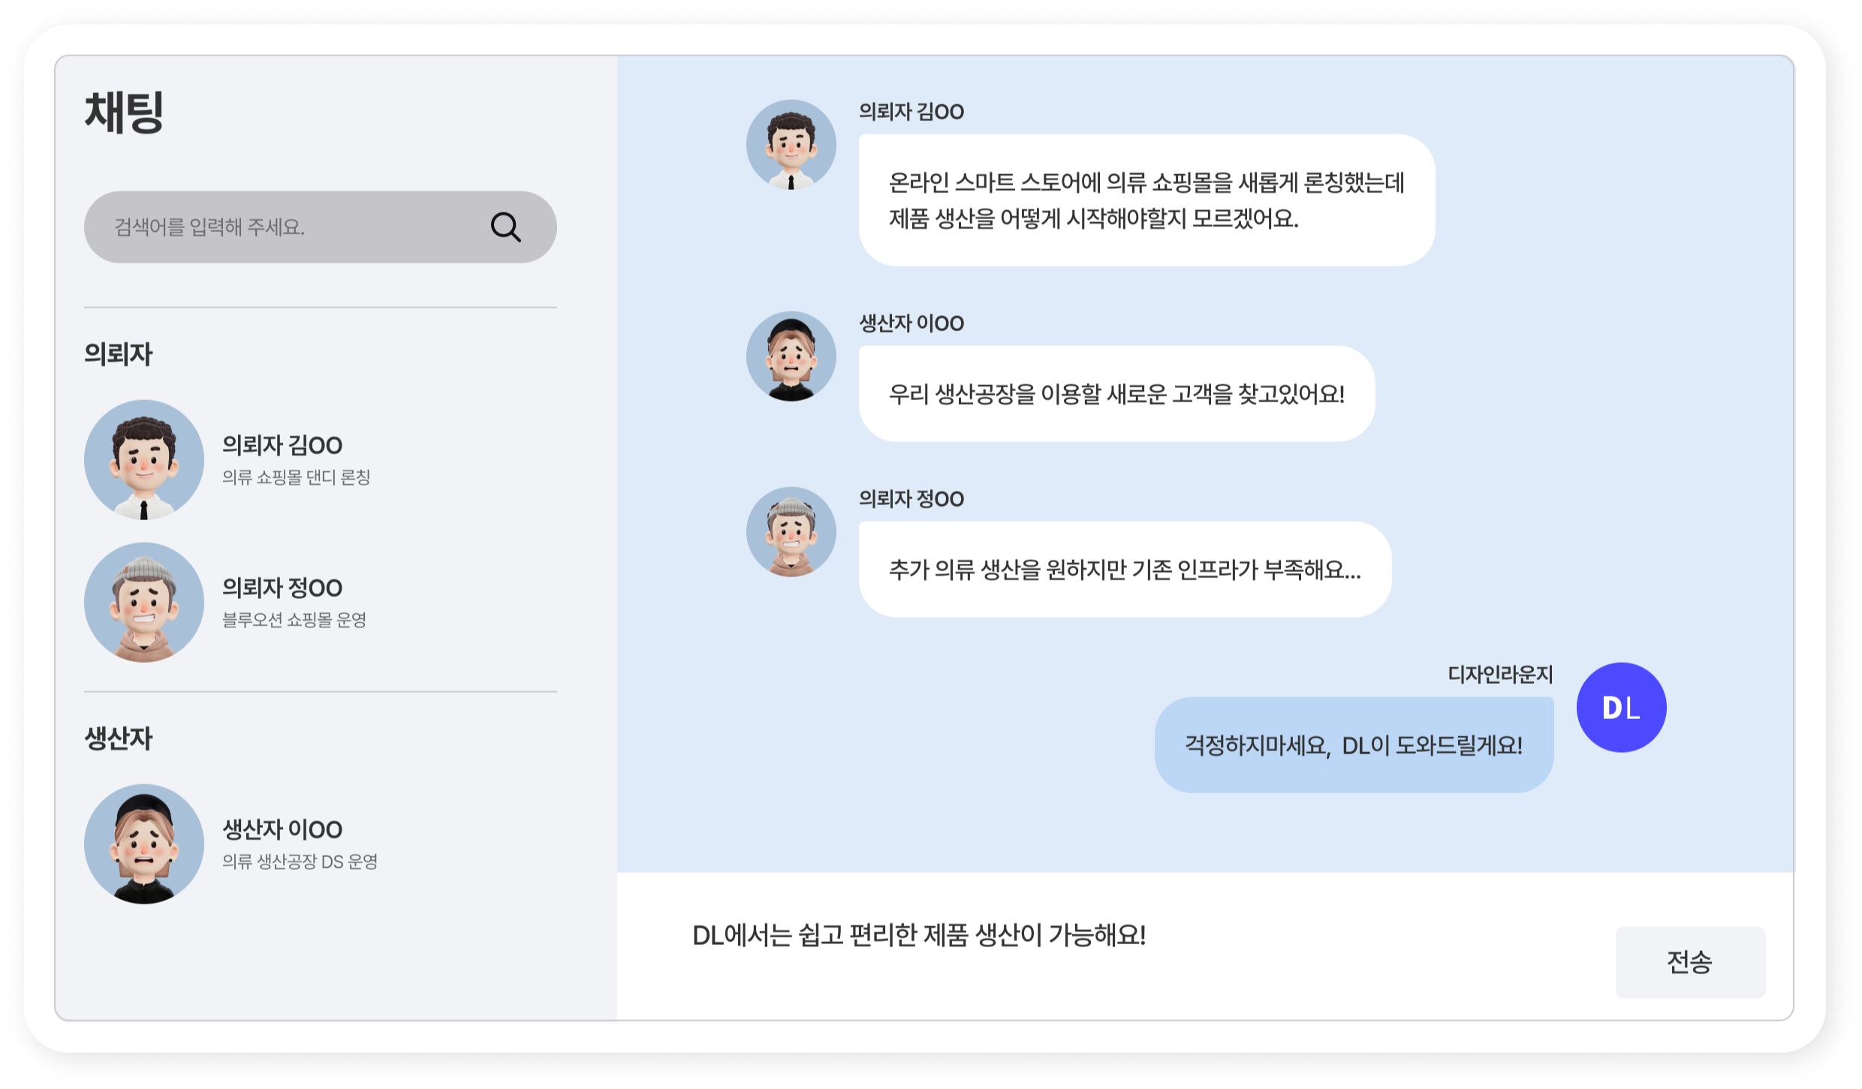The width and height of the screenshot is (1862, 1089).
Task: Click 생산자 이OO's avatar in chat
Action: click(791, 356)
